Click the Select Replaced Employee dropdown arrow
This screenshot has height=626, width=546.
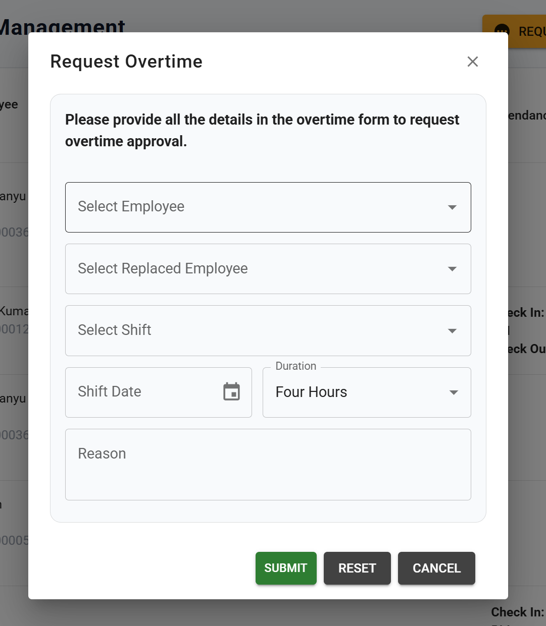point(452,269)
